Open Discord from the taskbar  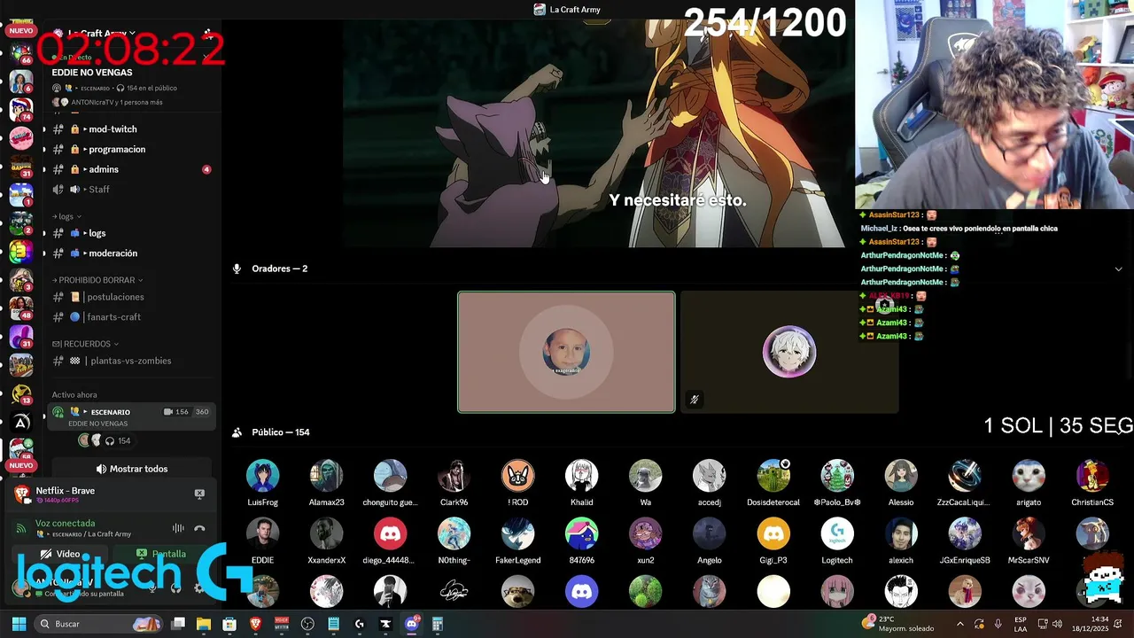pos(411,624)
